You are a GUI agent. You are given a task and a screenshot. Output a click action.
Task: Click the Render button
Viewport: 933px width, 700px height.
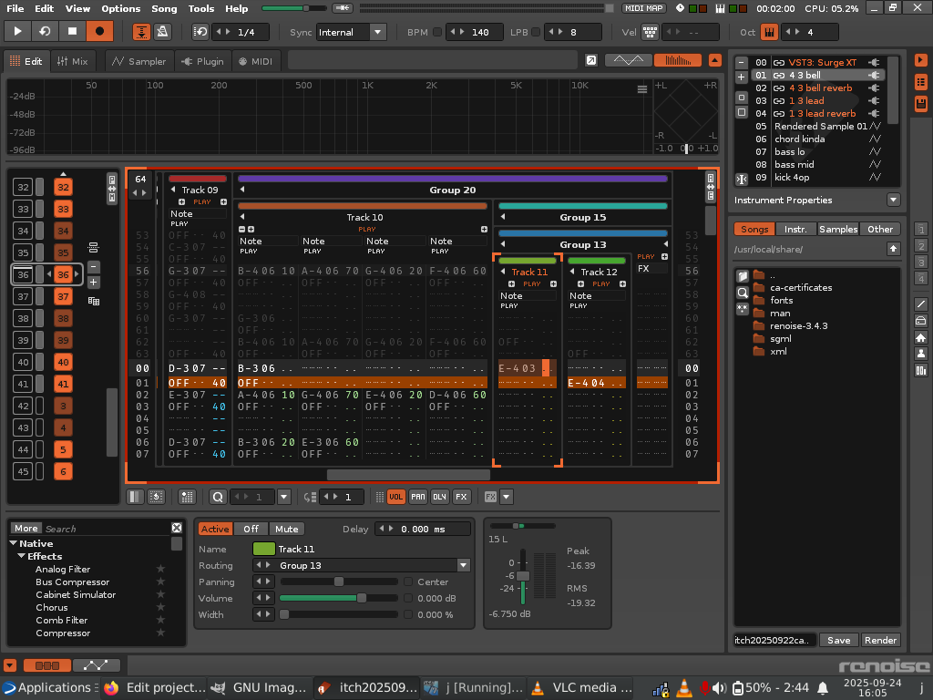coord(880,640)
